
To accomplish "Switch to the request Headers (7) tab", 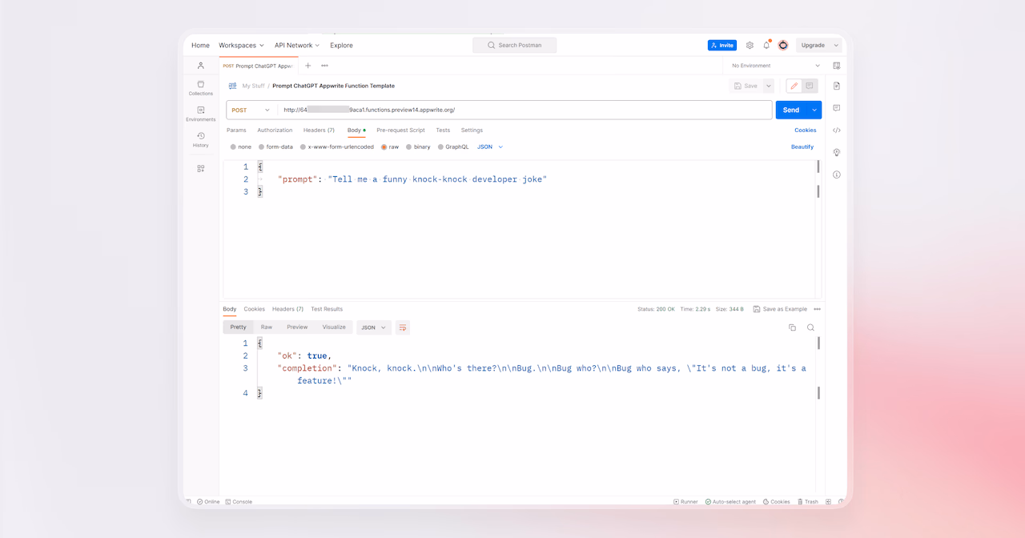I will click(x=319, y=130).
